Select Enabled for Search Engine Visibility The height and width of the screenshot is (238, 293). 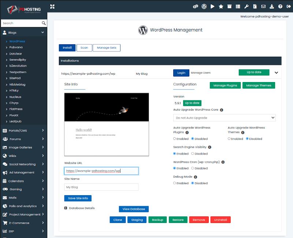[175, 153]
